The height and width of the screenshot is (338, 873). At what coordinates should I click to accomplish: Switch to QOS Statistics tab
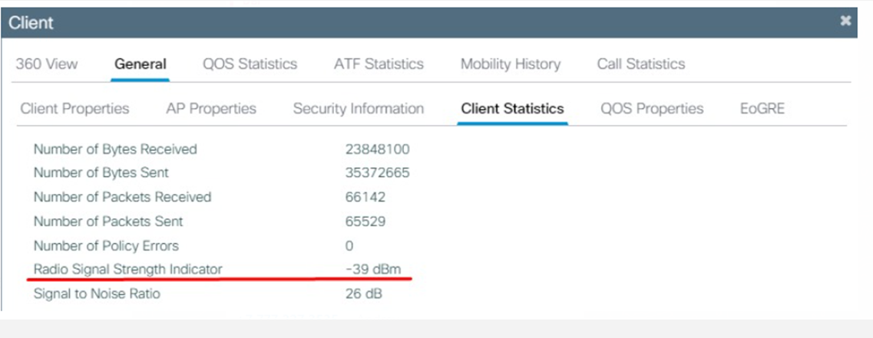[x=250, y=64]
